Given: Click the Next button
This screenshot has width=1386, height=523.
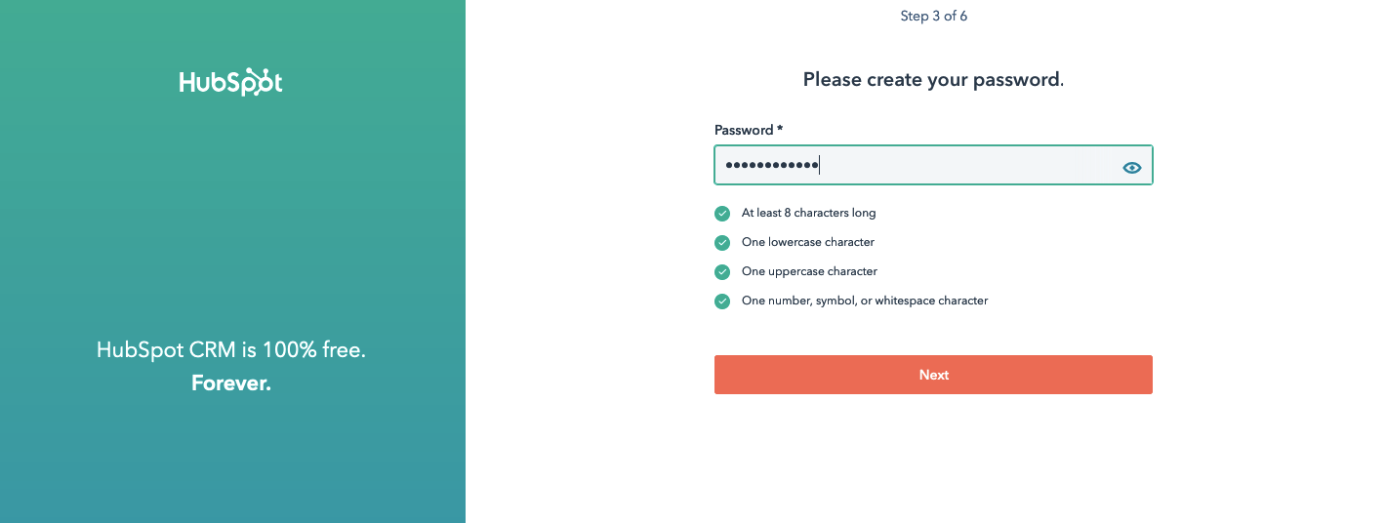Looking at the screenshot, I should 933,375.
